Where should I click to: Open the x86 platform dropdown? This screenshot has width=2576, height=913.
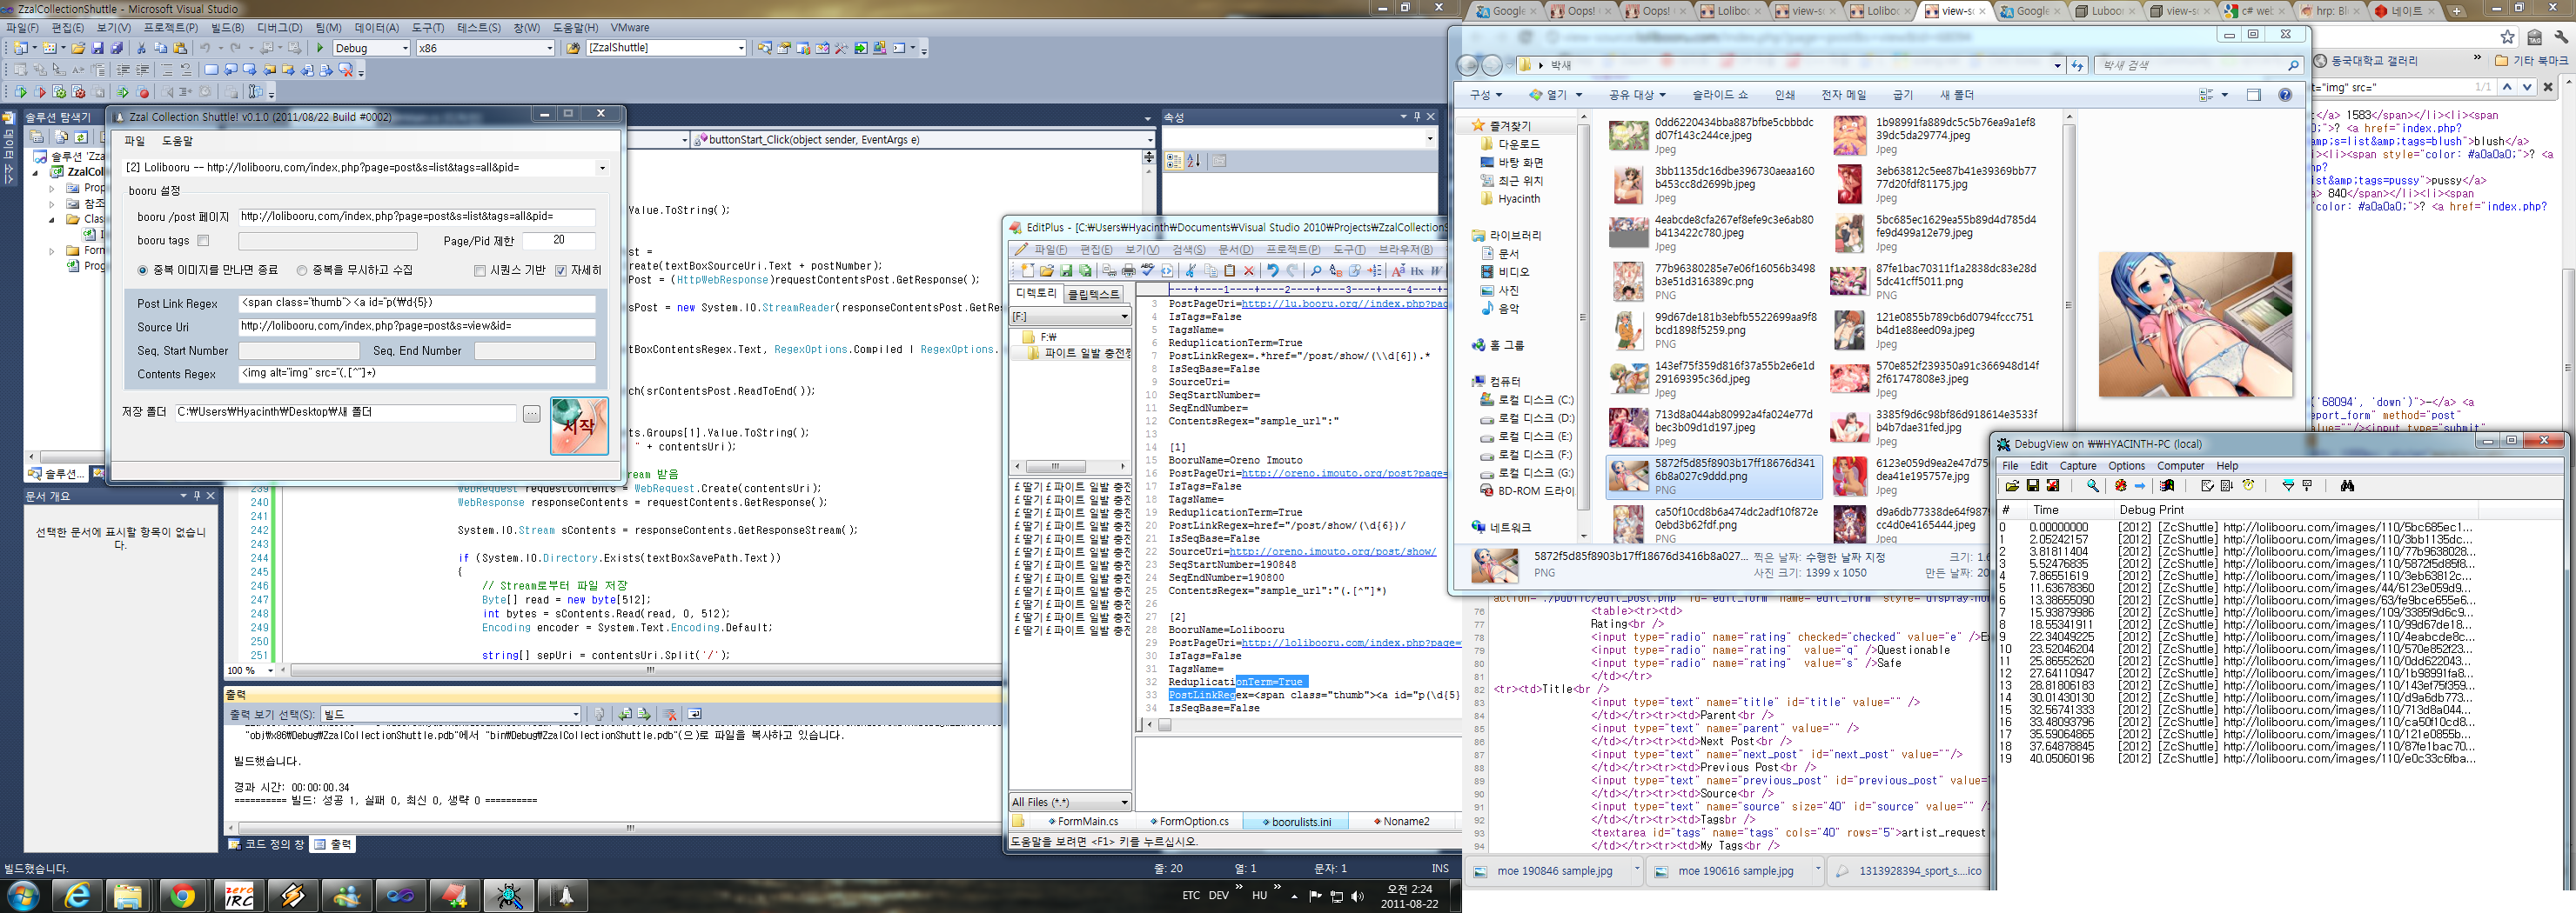click(549, 48)
